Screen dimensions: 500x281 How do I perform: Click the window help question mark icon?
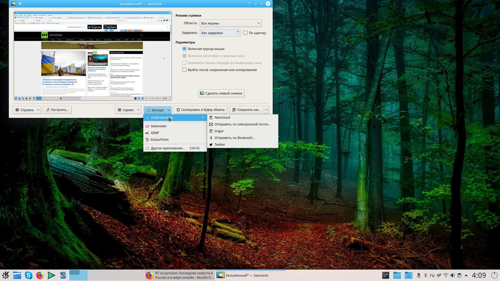(249, 4)
